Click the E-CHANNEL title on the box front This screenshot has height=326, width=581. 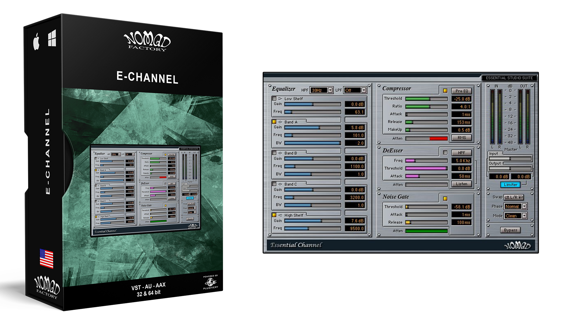(x=147, y=78)
